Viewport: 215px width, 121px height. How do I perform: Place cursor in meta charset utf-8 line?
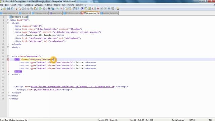click(x=29, y=26)
